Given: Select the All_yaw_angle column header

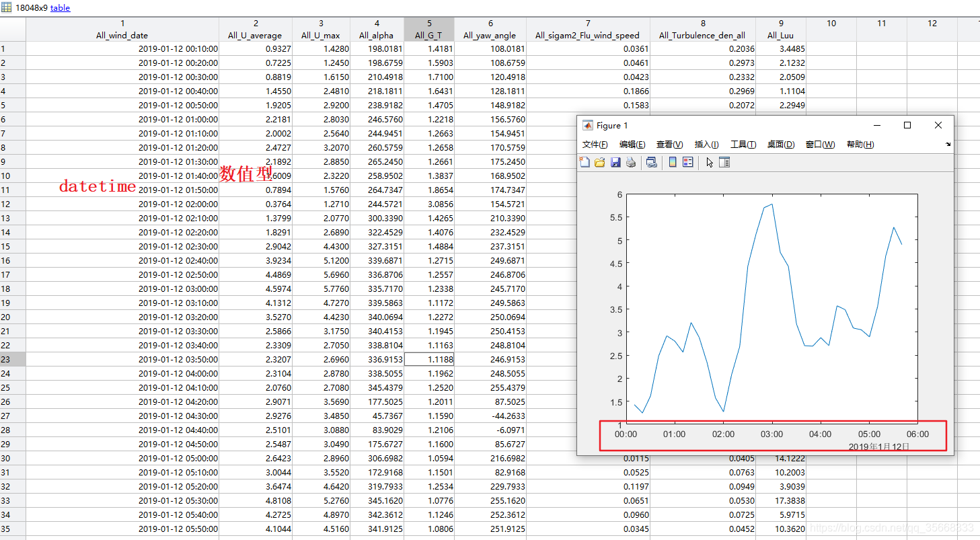Looking at the screenshot, I should pos(490,30).
